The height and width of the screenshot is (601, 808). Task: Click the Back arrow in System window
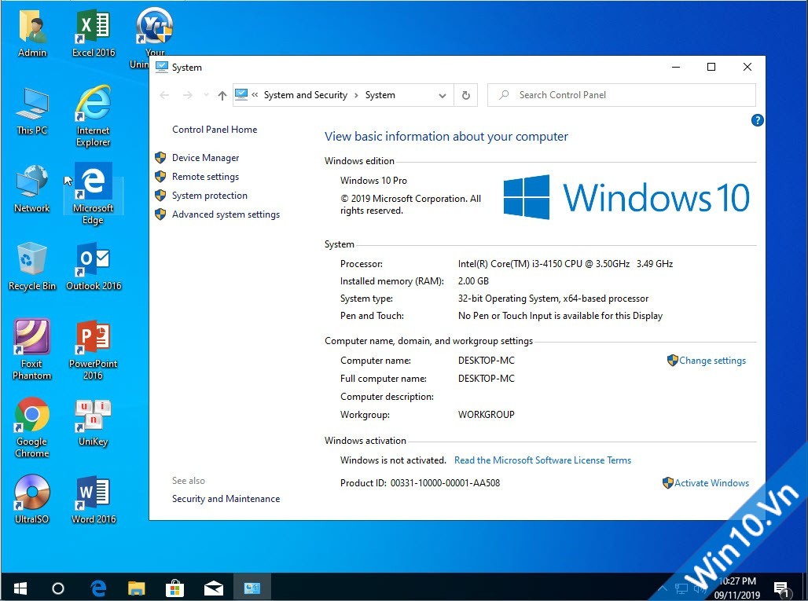[164, 95]
